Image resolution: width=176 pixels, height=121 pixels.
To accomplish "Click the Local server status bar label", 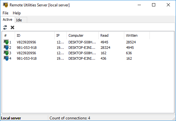I will 11,118.
